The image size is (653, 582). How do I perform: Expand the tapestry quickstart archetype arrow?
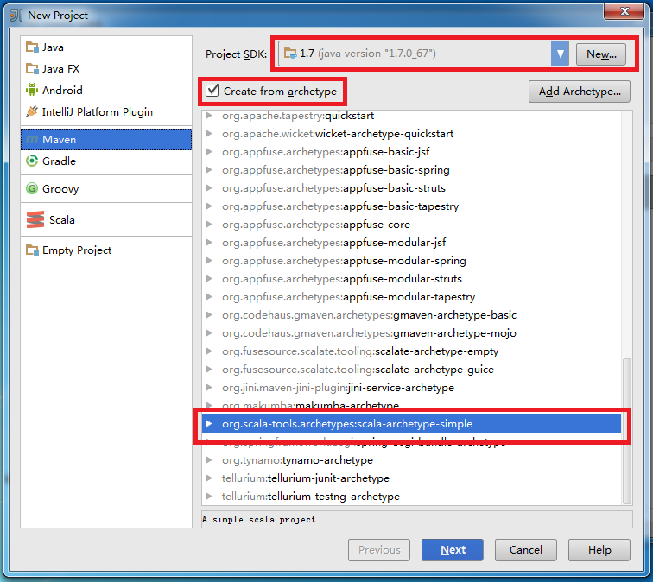pos(210,116)
